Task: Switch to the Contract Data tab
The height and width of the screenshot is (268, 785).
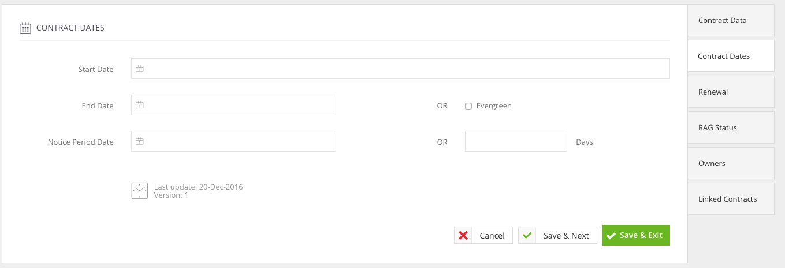Action: [x=731, y=20]
